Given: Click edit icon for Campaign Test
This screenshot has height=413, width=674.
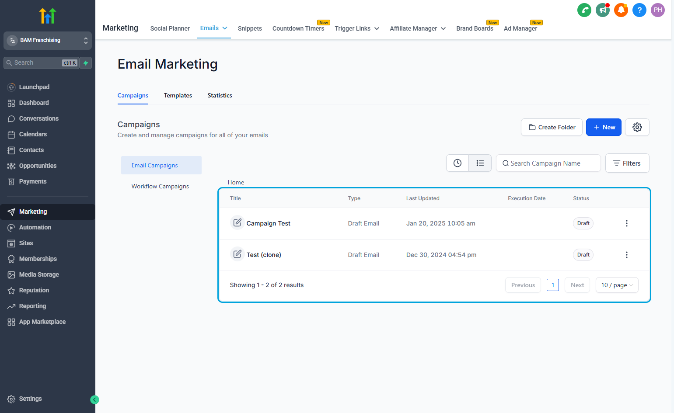Looking at the screenshot, I should click(237, 223).
